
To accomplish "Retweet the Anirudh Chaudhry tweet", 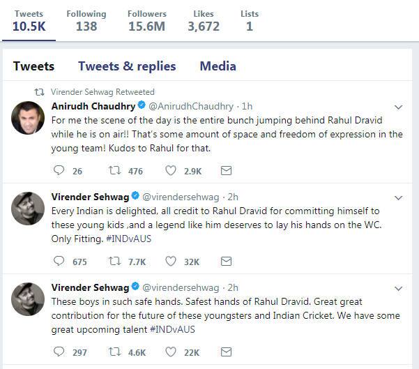I will click(x=114, y=170).
